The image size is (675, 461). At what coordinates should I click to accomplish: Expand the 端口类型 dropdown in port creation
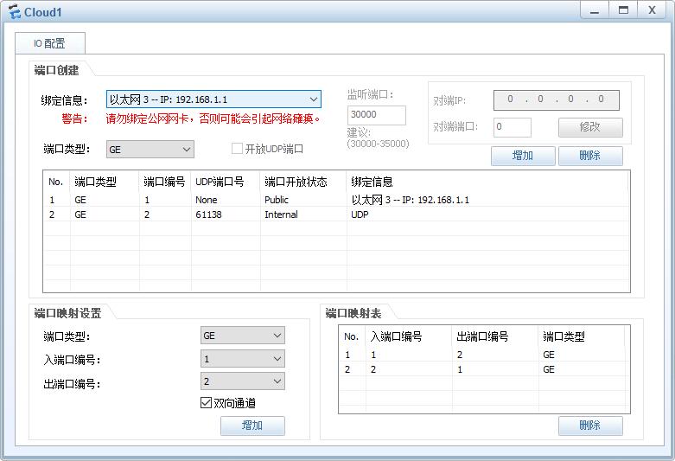pyautogui.click(x=150, y=150)
